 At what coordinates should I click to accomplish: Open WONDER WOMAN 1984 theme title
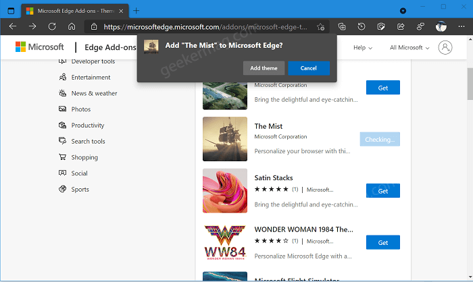303,229
